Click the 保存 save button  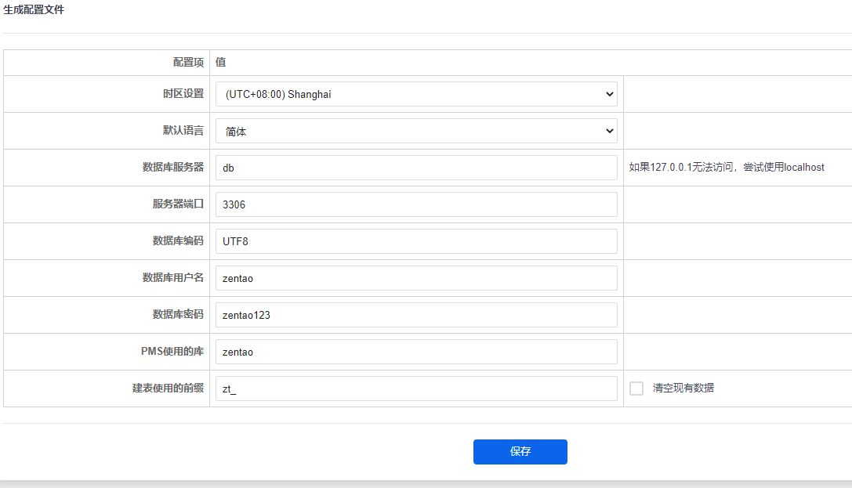tap(520, 452)
